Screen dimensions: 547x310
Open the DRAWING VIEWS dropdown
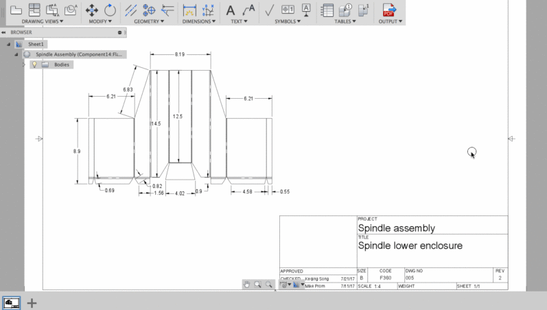(x=43, y=21)
